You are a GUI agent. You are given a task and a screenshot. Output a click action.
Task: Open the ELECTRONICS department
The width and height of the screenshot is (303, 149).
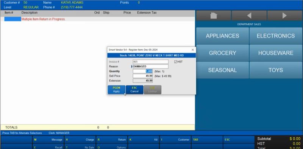[x=276, y=36]
